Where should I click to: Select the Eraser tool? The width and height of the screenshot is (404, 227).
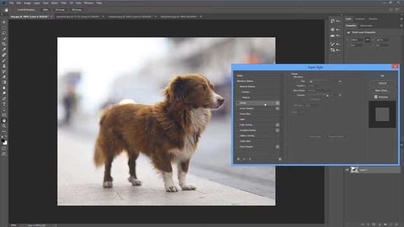4,77
